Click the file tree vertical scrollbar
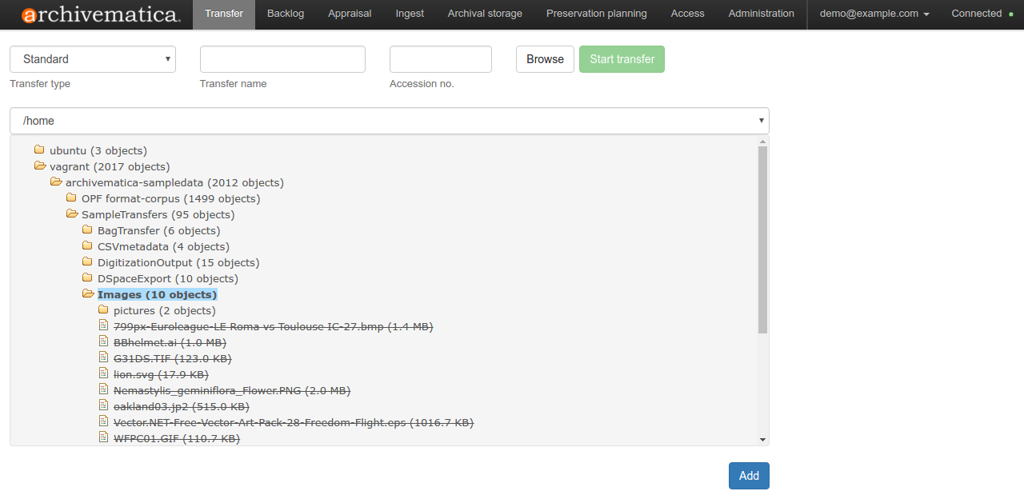 [762, 240]
